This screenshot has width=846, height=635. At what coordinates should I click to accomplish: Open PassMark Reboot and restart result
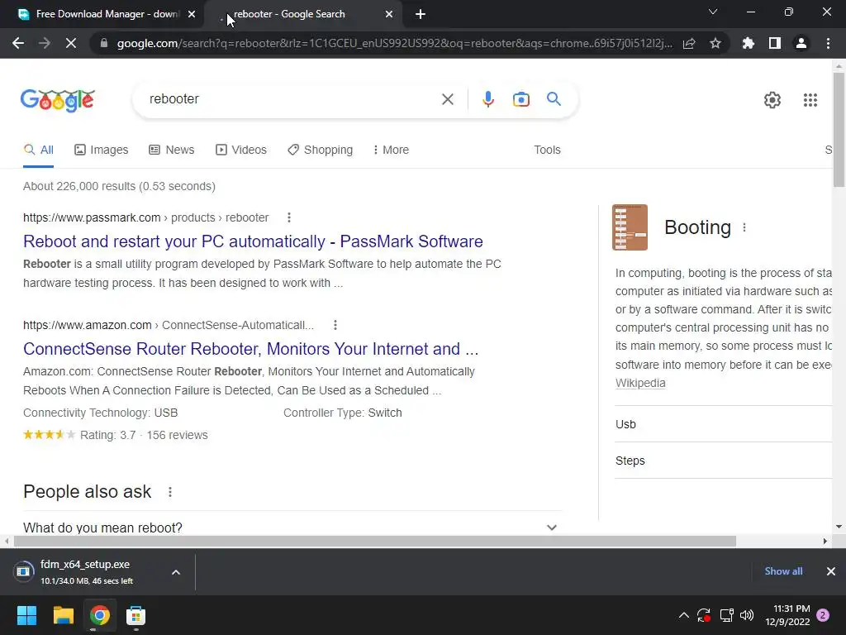point(253,241)
